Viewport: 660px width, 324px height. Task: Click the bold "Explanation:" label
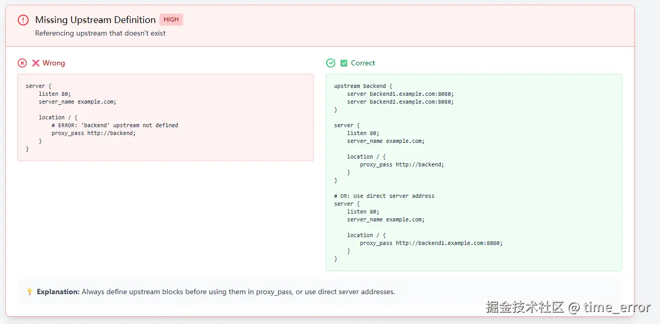tap(58, 292)
